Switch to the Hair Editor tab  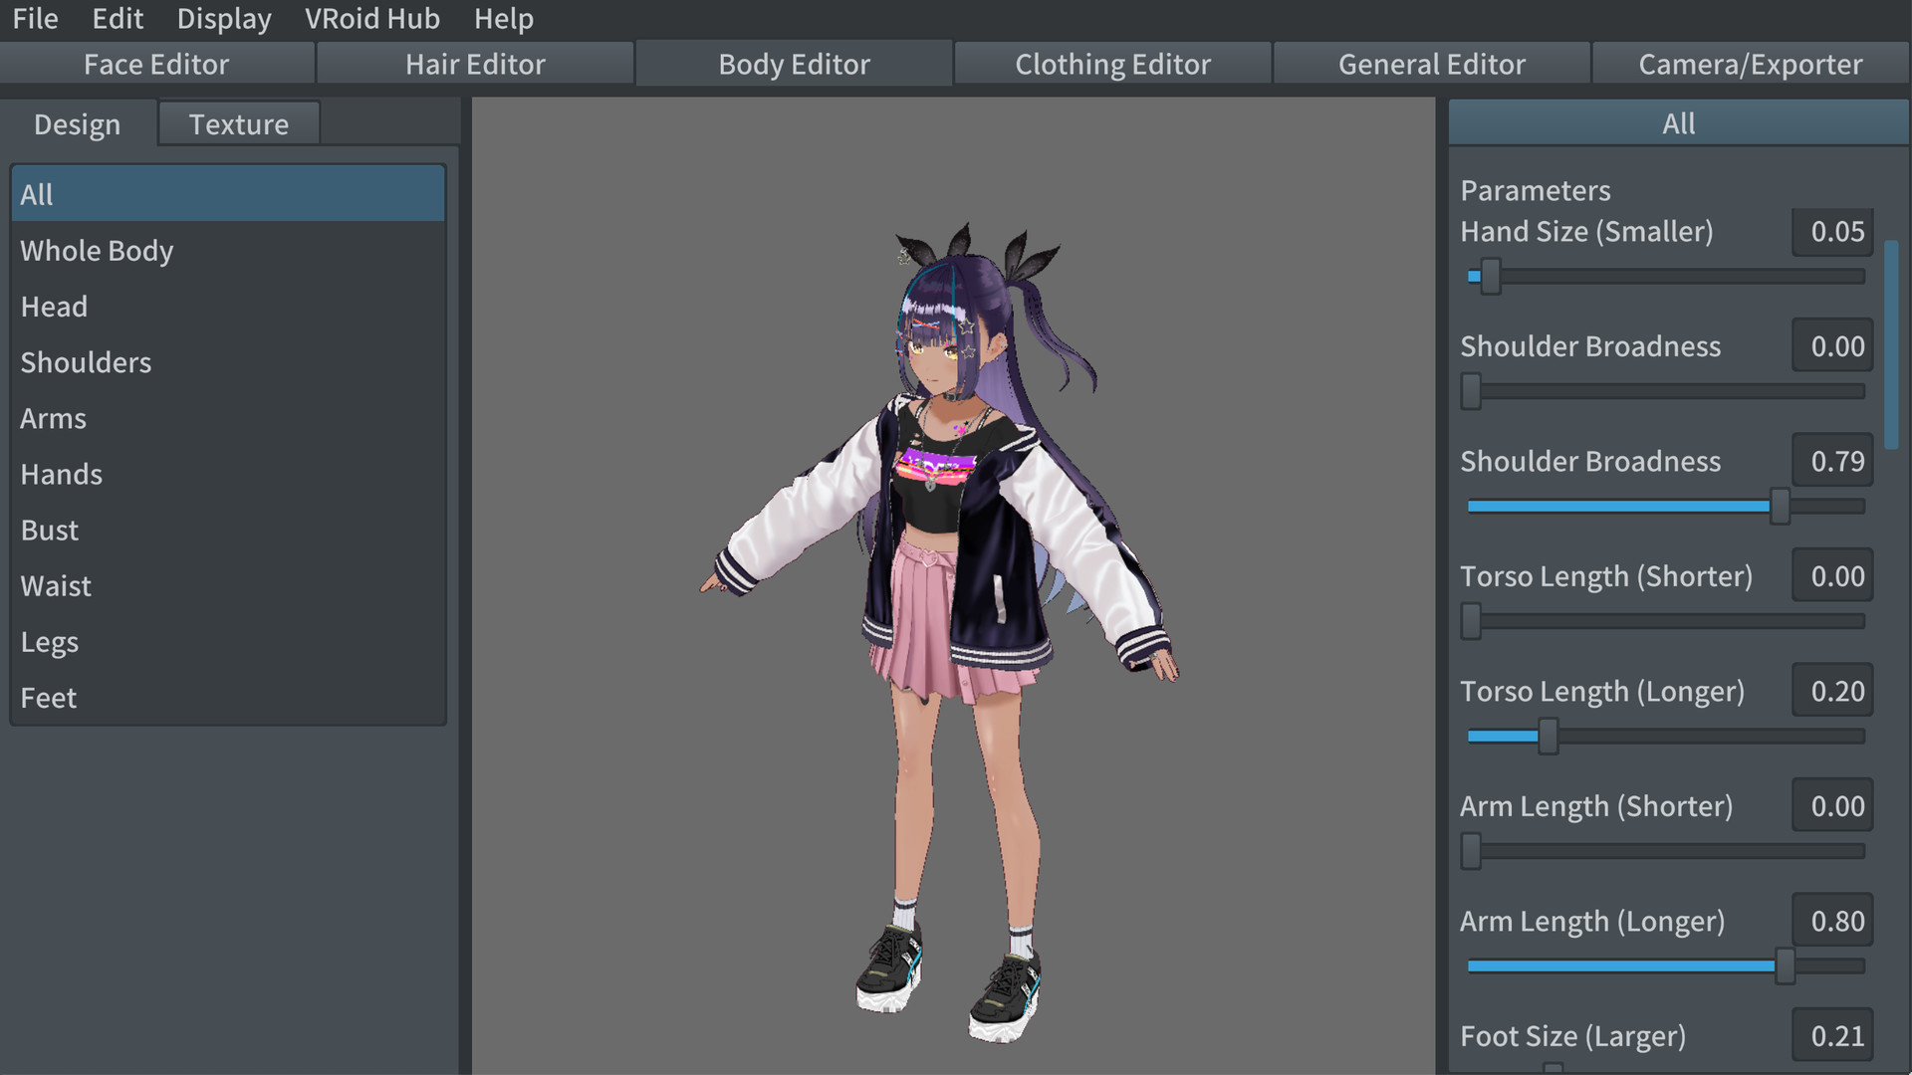click(x=475, y=63)
